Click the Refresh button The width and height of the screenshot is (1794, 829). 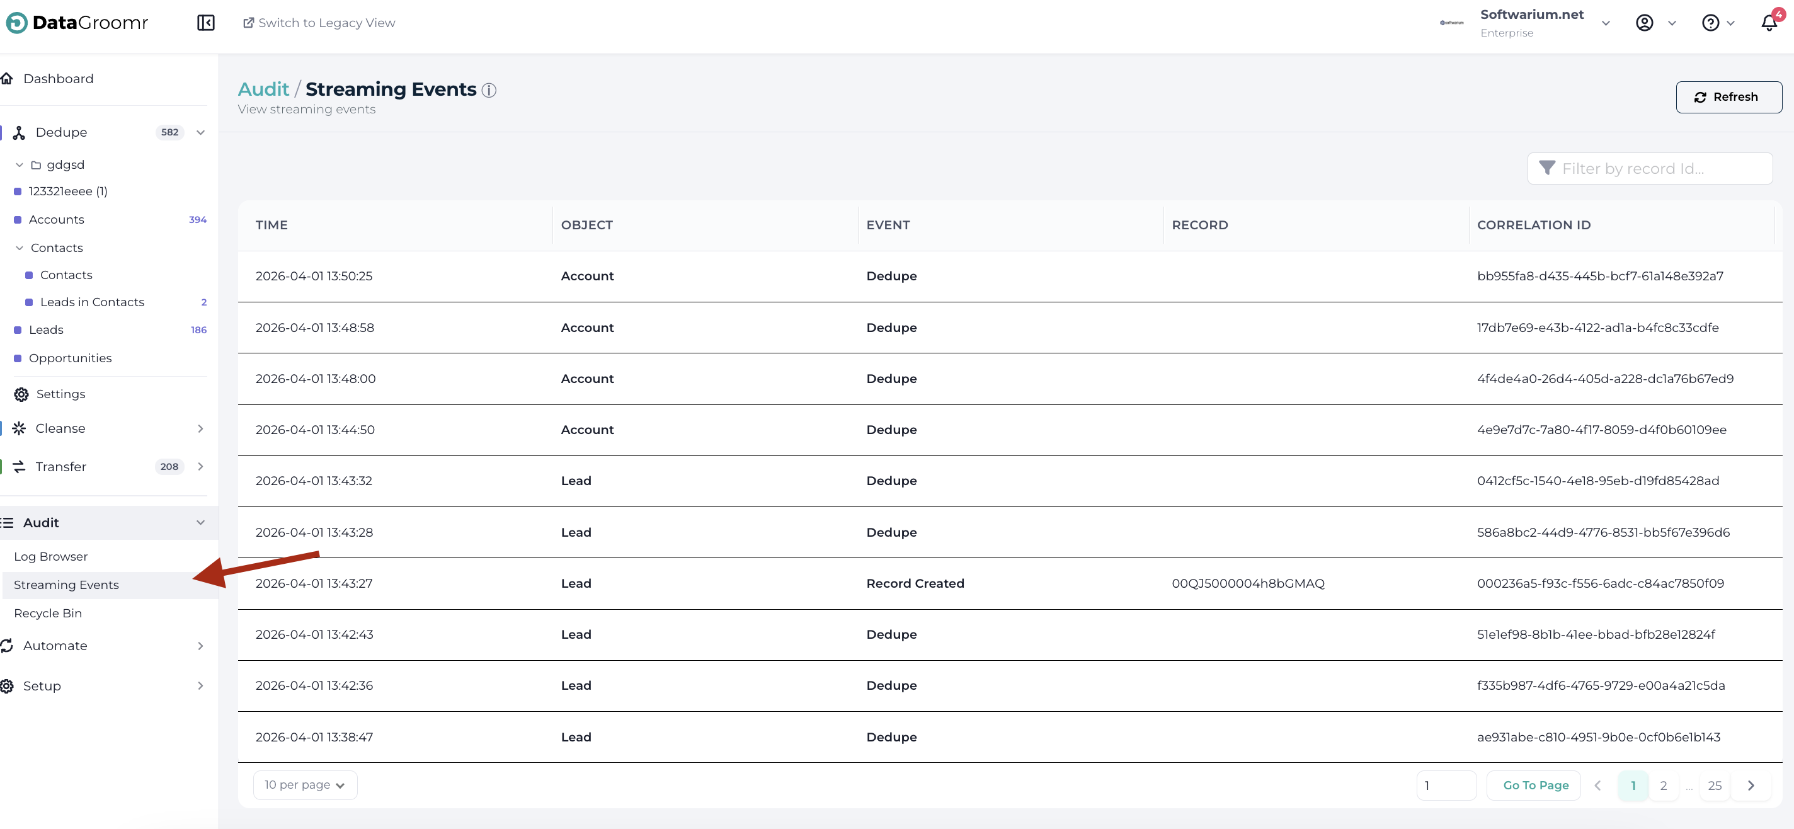[1728, 97]
